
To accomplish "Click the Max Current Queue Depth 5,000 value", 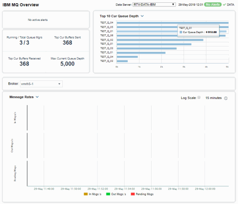I will pyautogui.click(x=67, y=64).
